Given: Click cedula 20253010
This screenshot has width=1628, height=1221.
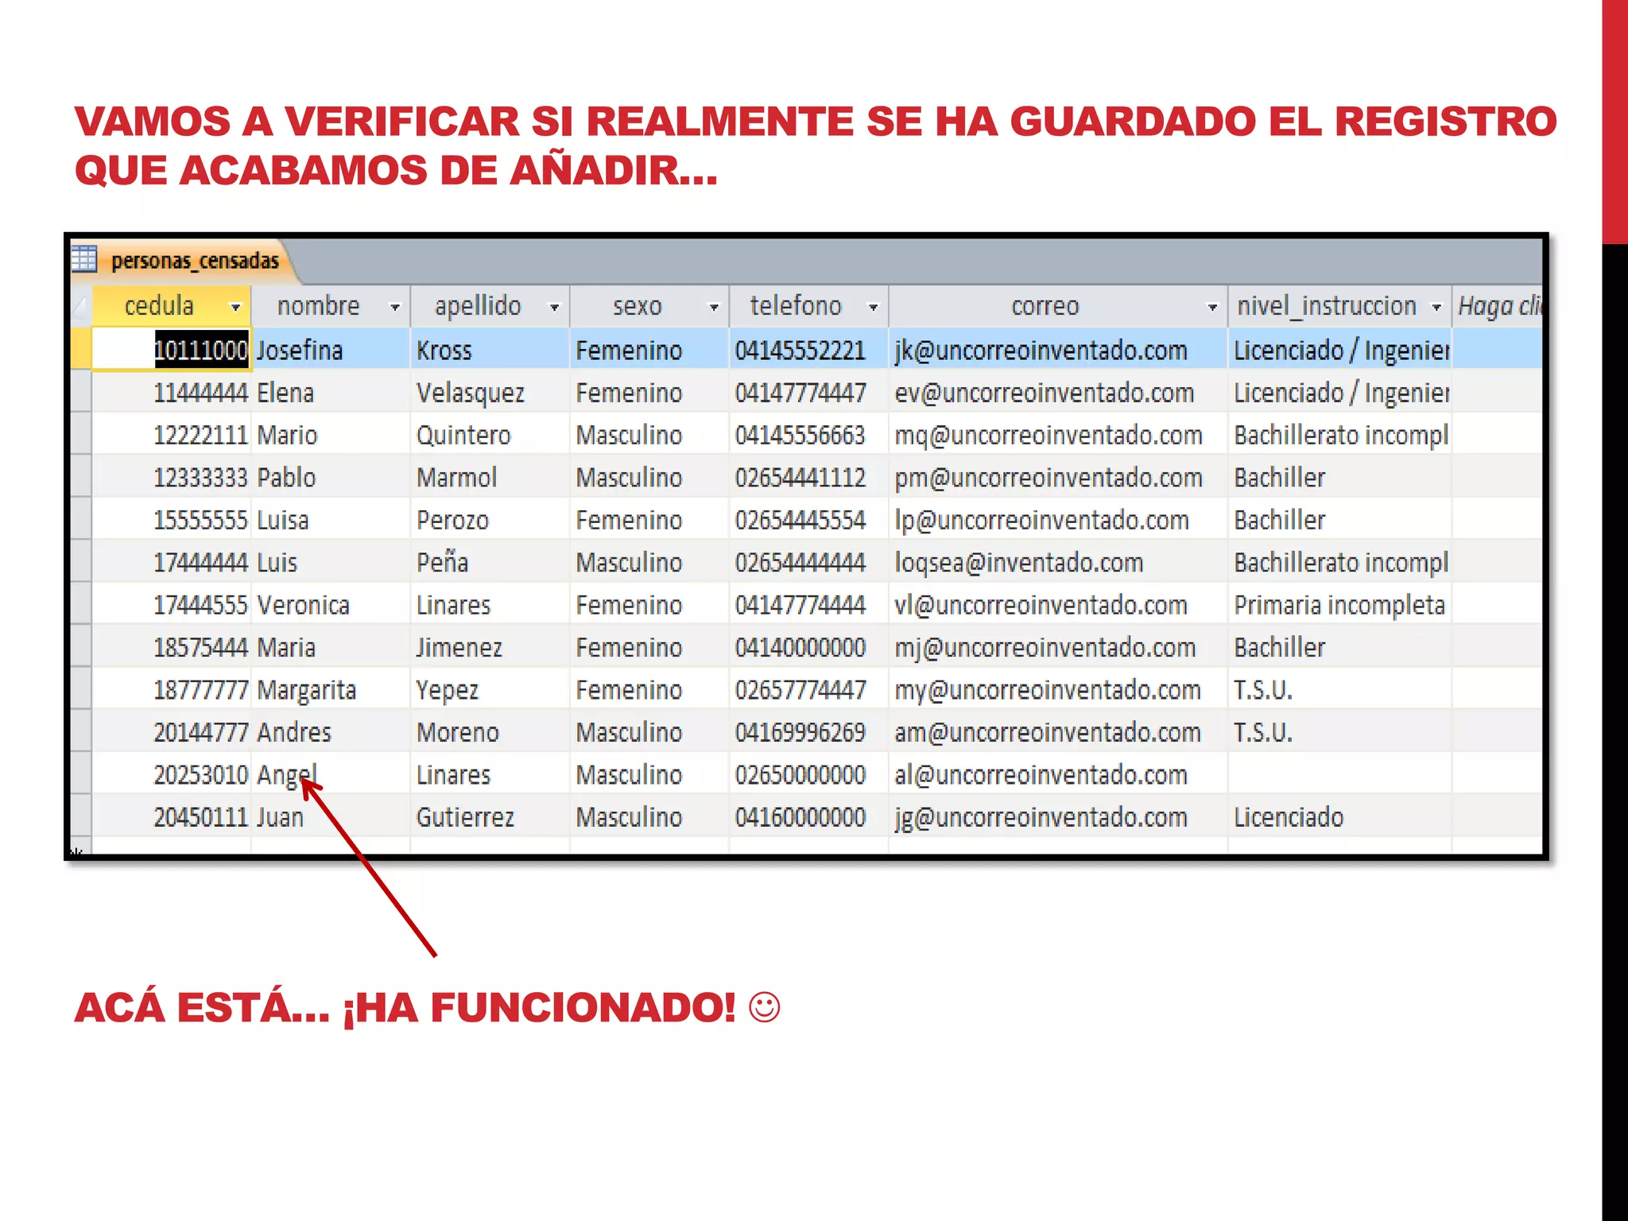Looking at the screenshot, I should pyautogui.click(x=201, y=775).
